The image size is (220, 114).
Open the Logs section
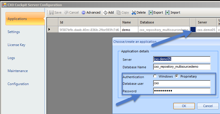click(x=11, y=58)
